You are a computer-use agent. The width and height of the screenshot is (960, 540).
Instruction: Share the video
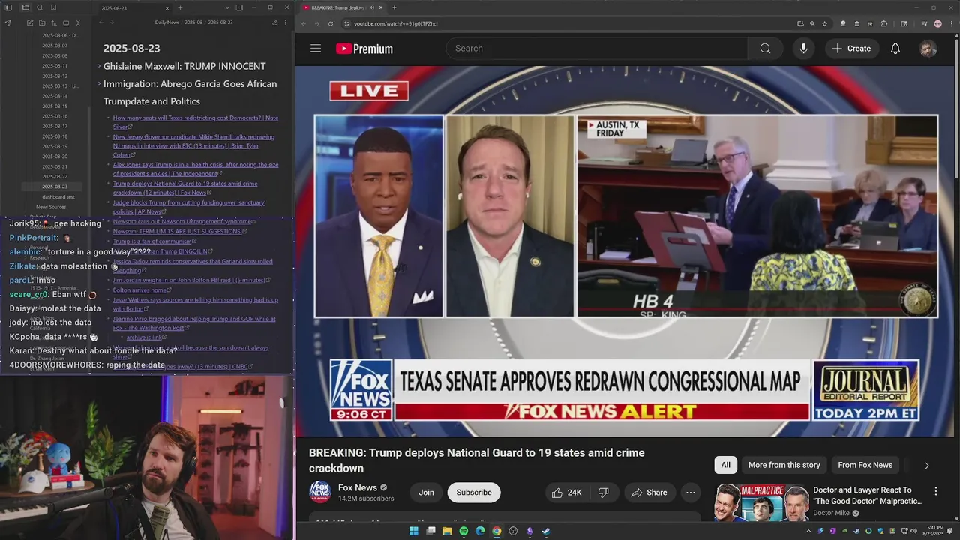[x=649, y=493]
